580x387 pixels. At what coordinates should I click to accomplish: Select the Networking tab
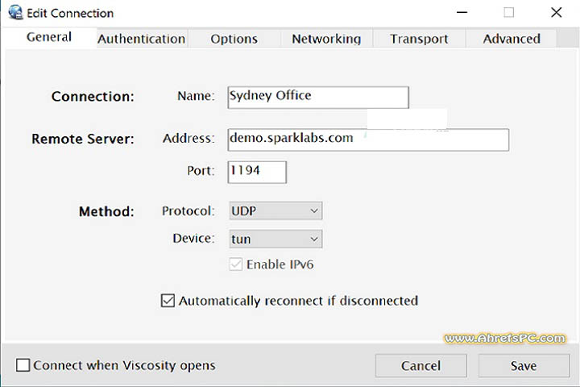click(x=326, y=39)
